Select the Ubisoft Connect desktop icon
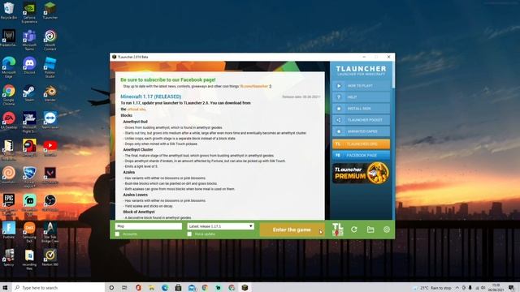 pos(50,40)
